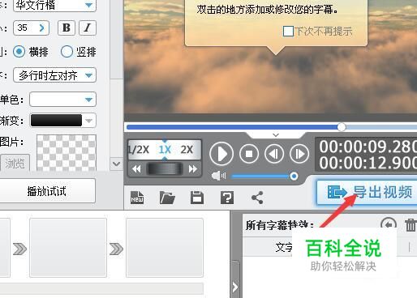The image size is (417, 298).
Task: Open the 华文行楷 font dropdown
Action: click(x=54, y=6)
